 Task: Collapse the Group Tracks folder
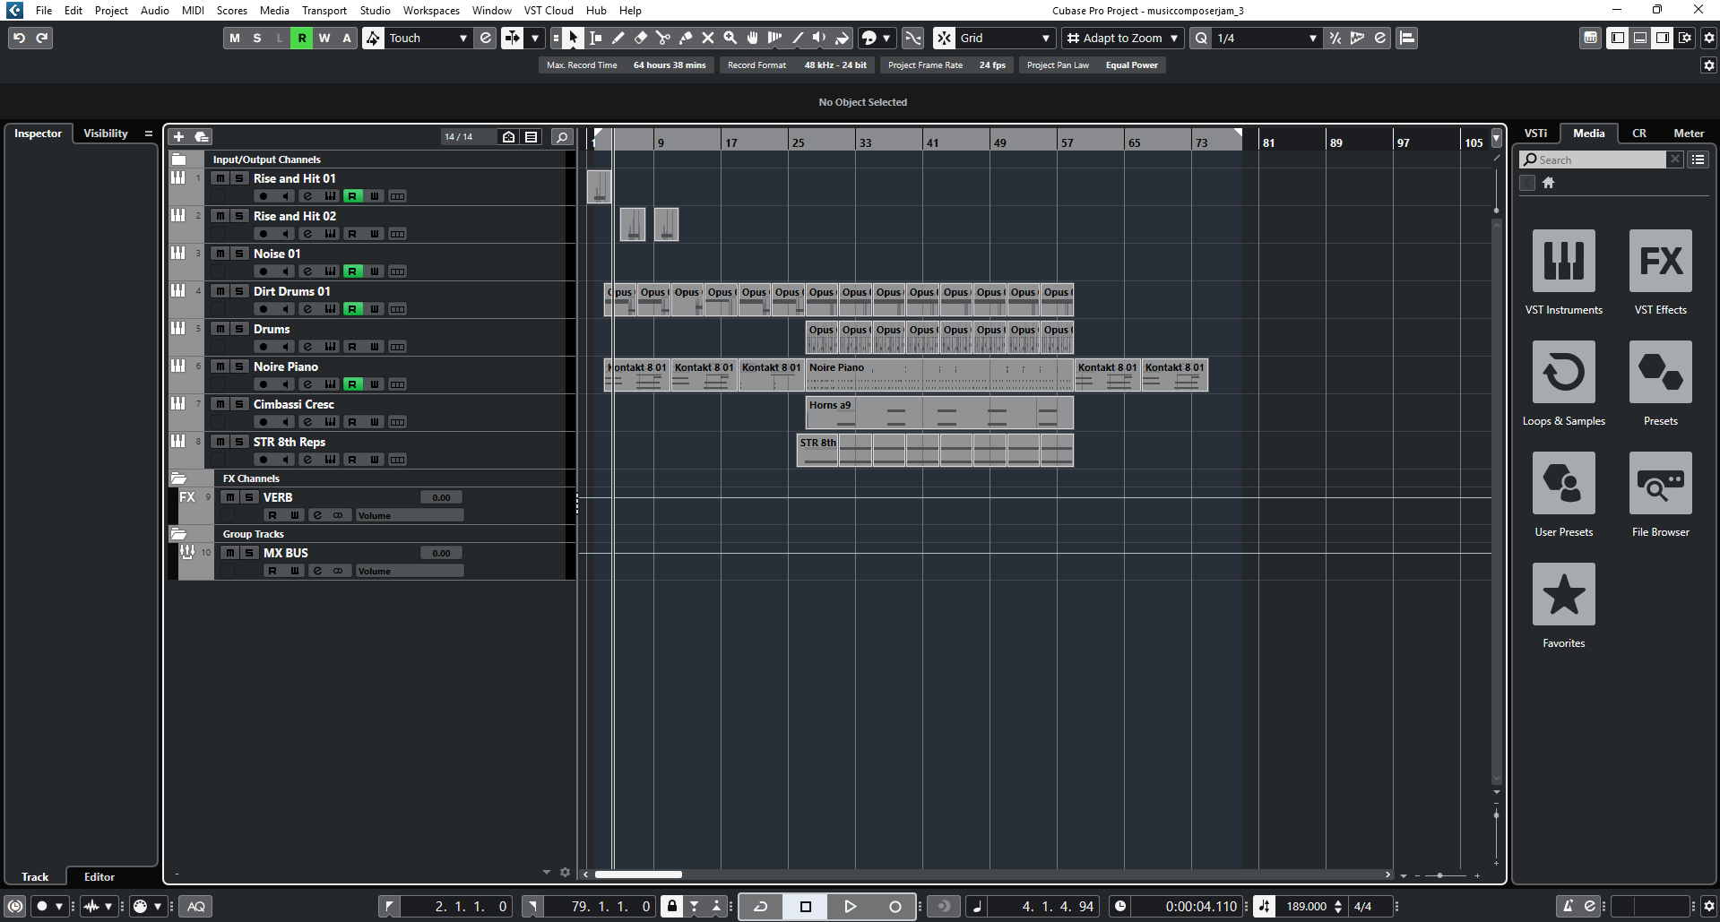178,534
